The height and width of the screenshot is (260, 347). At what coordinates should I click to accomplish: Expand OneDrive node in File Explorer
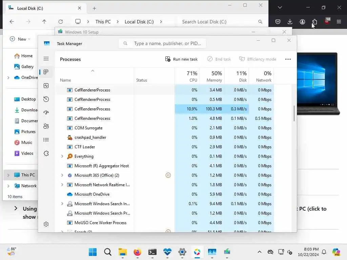pos(8,78)
